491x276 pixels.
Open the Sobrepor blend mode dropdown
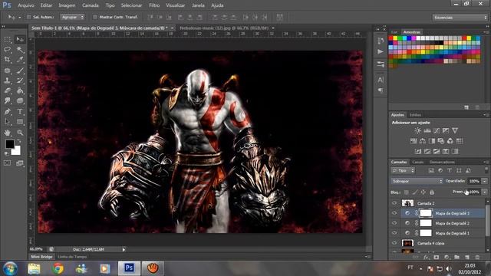click(417, 181)
